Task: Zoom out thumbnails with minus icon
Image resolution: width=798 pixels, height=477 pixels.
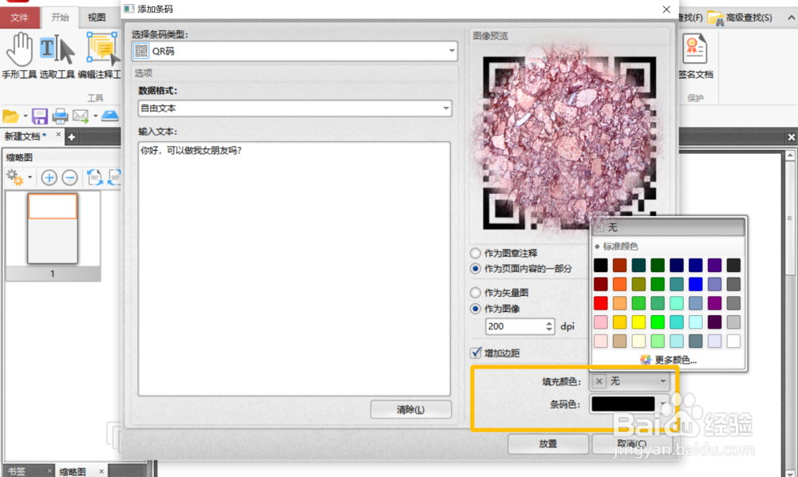Action: 69,177
